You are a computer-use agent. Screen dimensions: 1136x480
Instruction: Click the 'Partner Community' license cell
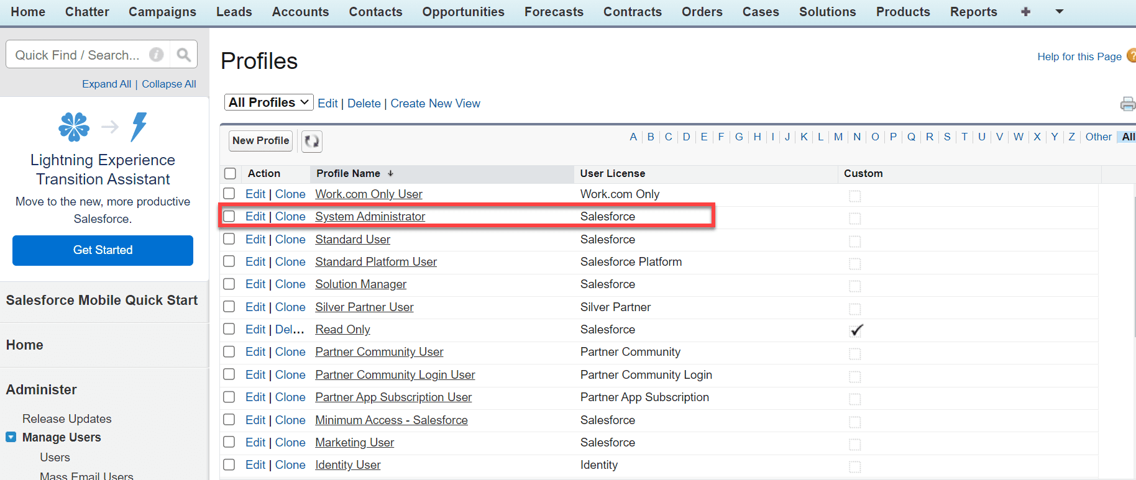[630, 351]
